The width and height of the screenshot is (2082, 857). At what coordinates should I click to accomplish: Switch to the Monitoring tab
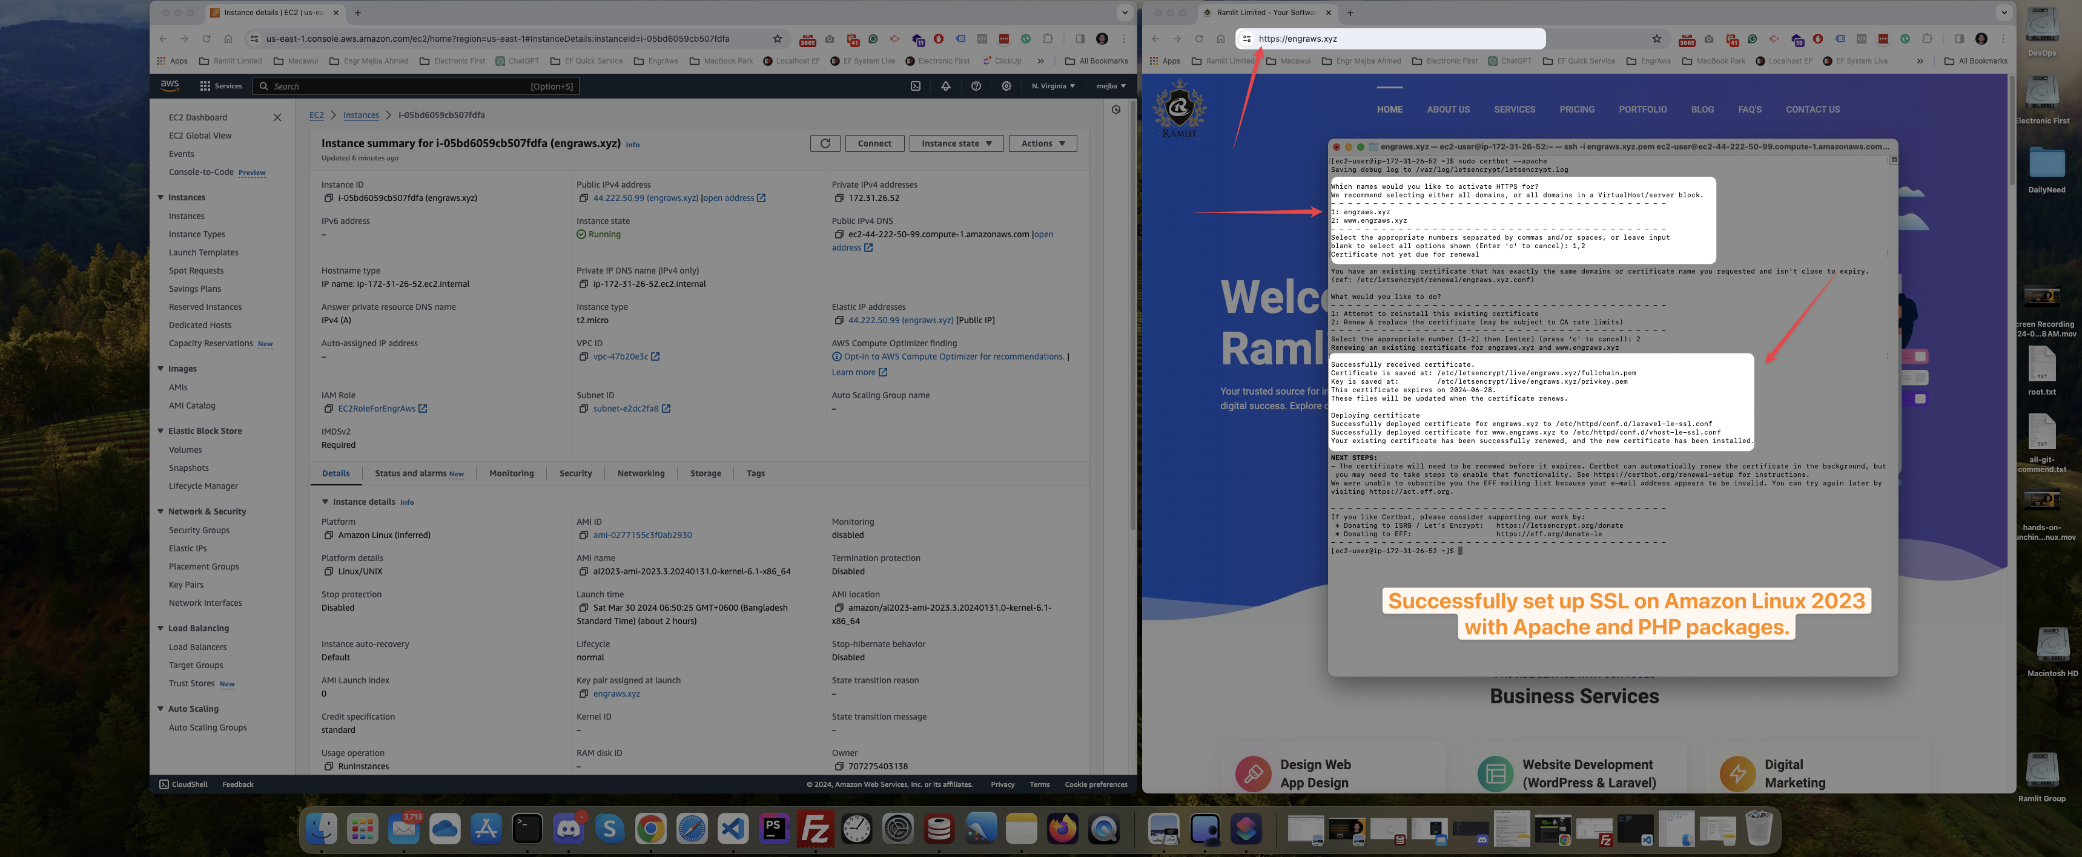point(511,473)
